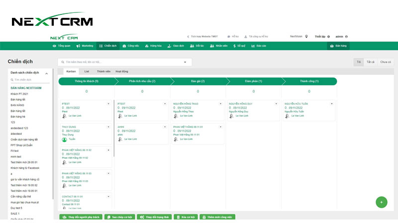The width and height of the screenshot is (398, 224).
Task: Click the Thay đổi người phụ trách button
Action: (x=81, y=217)
